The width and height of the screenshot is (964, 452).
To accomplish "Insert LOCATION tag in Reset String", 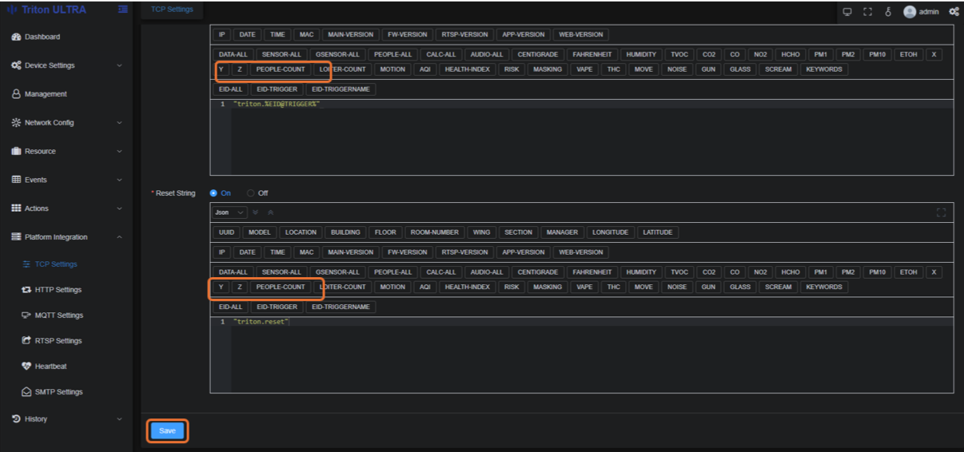I will (x=301, y=232).
